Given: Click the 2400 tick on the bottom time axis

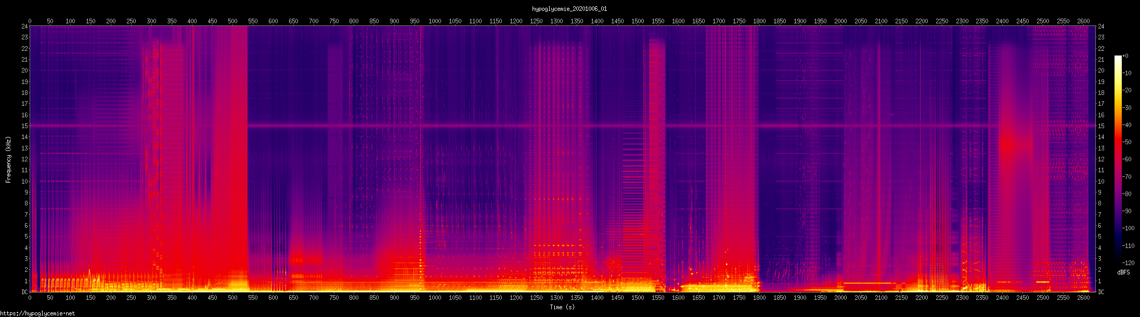Looking at the screenshot, I should (1002, 297).
